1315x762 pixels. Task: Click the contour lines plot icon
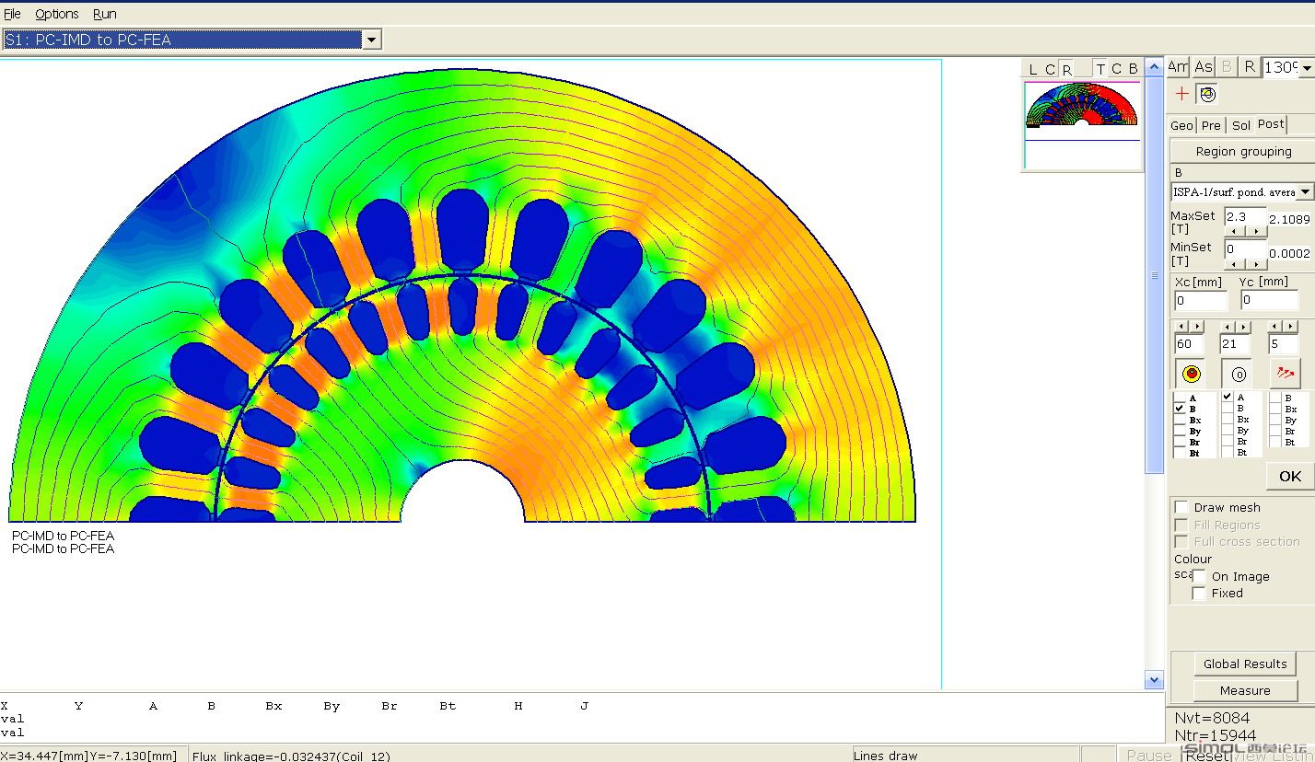click(x=1239, y=374)
